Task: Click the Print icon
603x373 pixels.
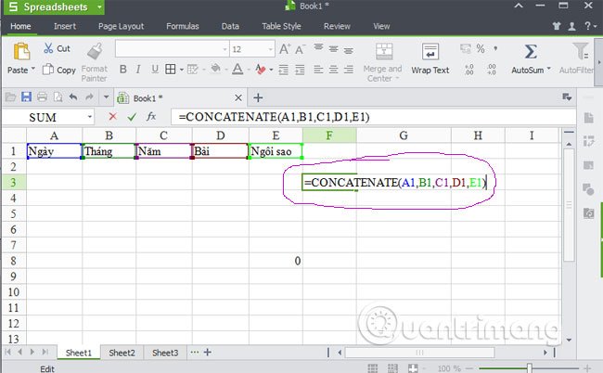Action: (x=42, y=96)
